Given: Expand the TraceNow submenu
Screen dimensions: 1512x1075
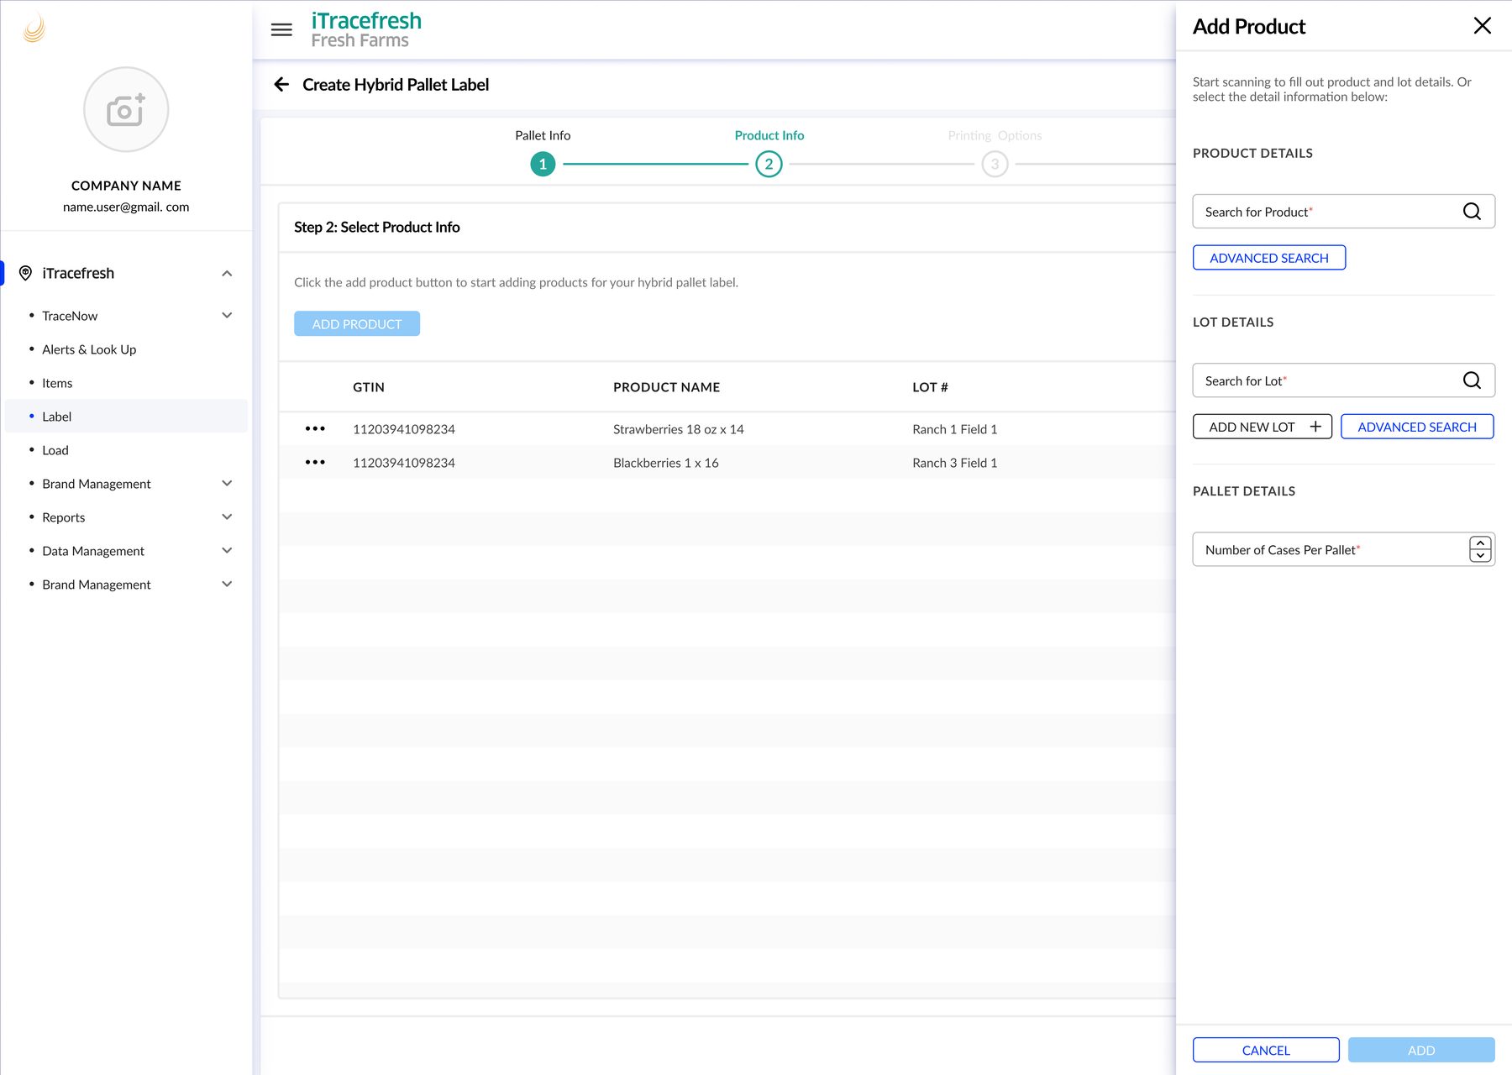Looking at the screenshot, I should point(227,315).
